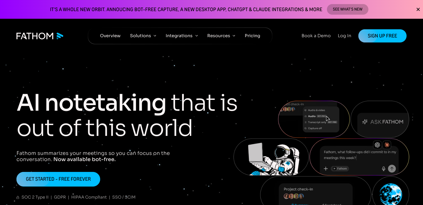Click the Claude starburst icon
Screen dimensions: 423x205
click(387, 145)
